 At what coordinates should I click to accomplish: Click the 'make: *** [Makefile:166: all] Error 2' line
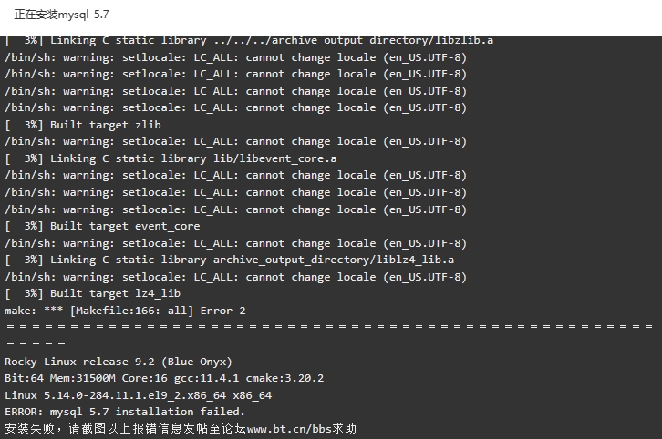coord(125,311)
